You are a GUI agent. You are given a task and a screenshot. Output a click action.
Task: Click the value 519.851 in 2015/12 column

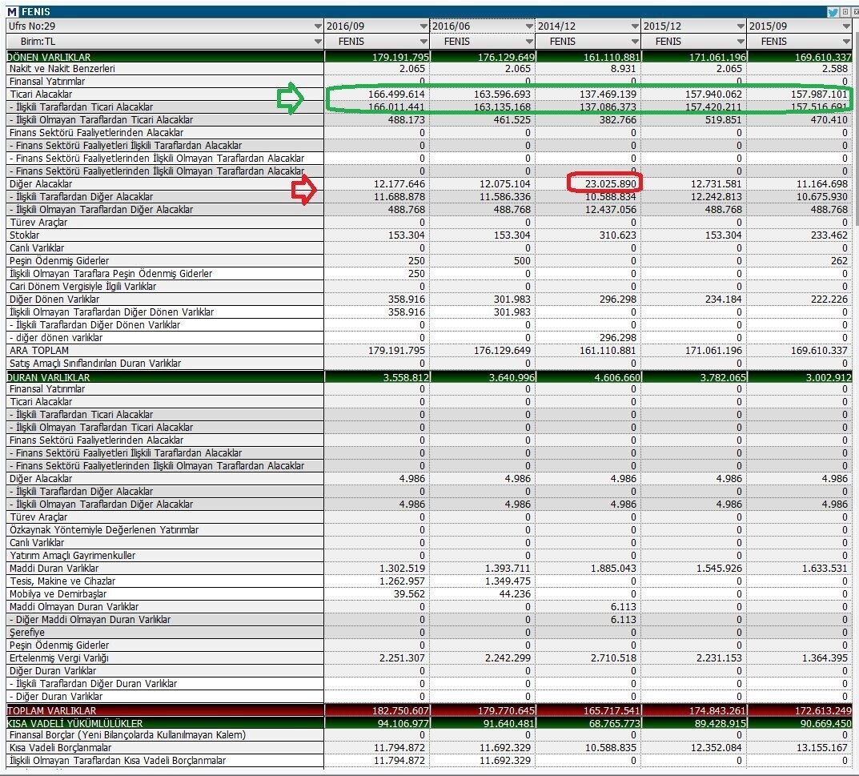point(723,120)
